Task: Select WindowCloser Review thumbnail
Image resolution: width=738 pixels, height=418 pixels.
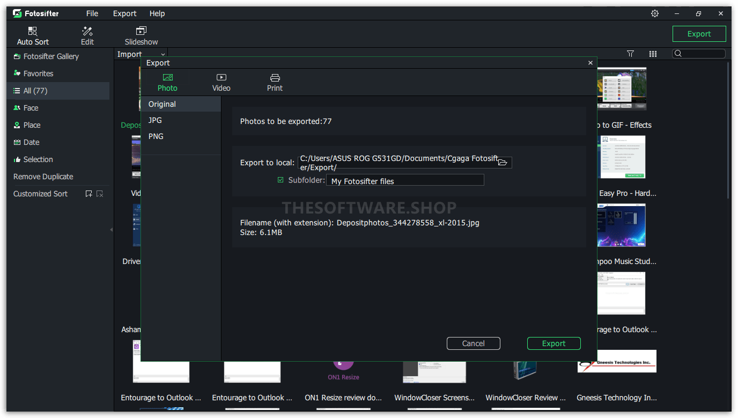Action: 526,372
